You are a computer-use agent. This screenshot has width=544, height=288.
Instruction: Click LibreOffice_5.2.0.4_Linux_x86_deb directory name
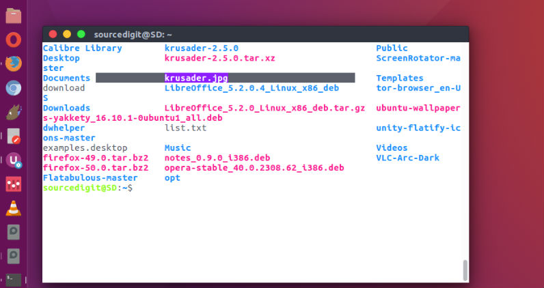coord(252,88)
